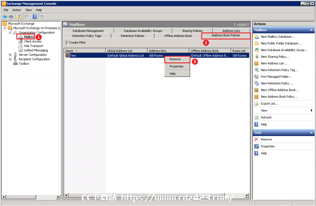Switch to the Database Management tab
Screen dimensions: 316x206
tap(88, 31)
